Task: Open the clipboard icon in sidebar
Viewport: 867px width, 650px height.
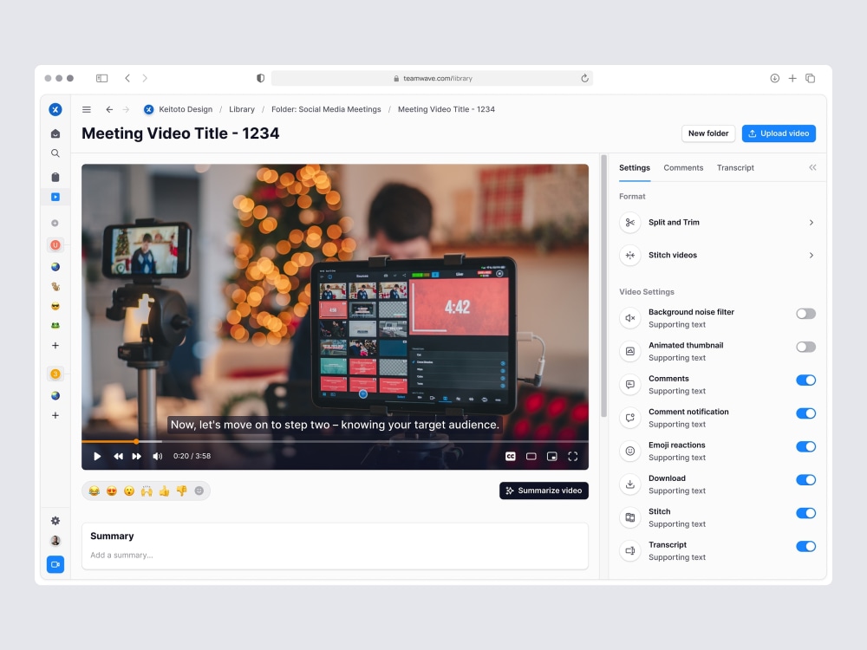Action: (x=55, y=177)
